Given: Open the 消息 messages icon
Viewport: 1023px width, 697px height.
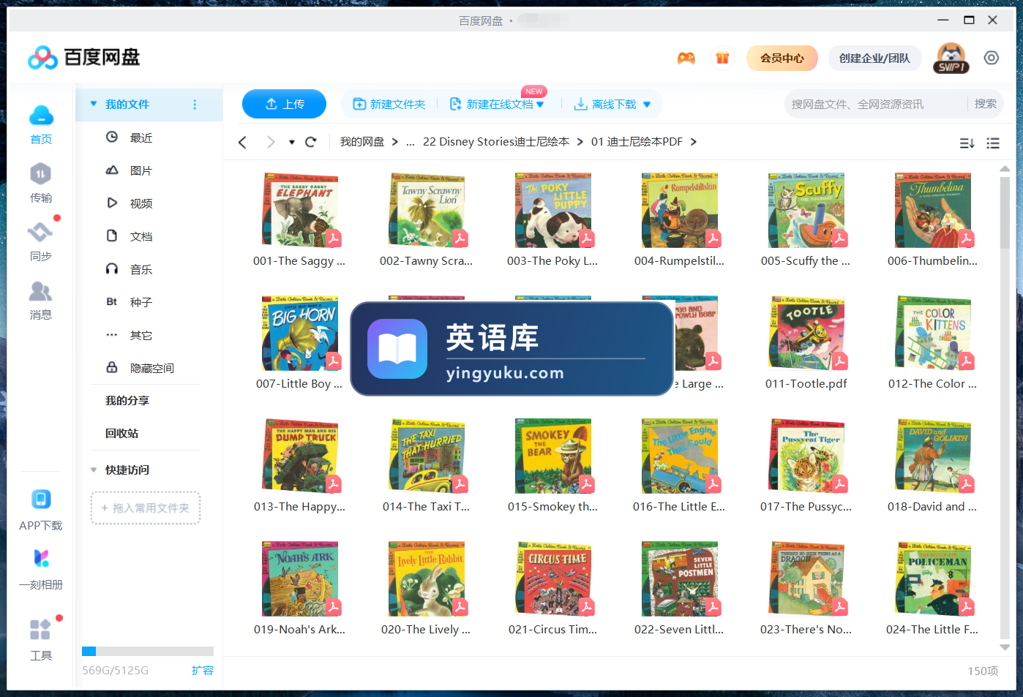Looking at the screenshot, I should click(x=40, y=292).
